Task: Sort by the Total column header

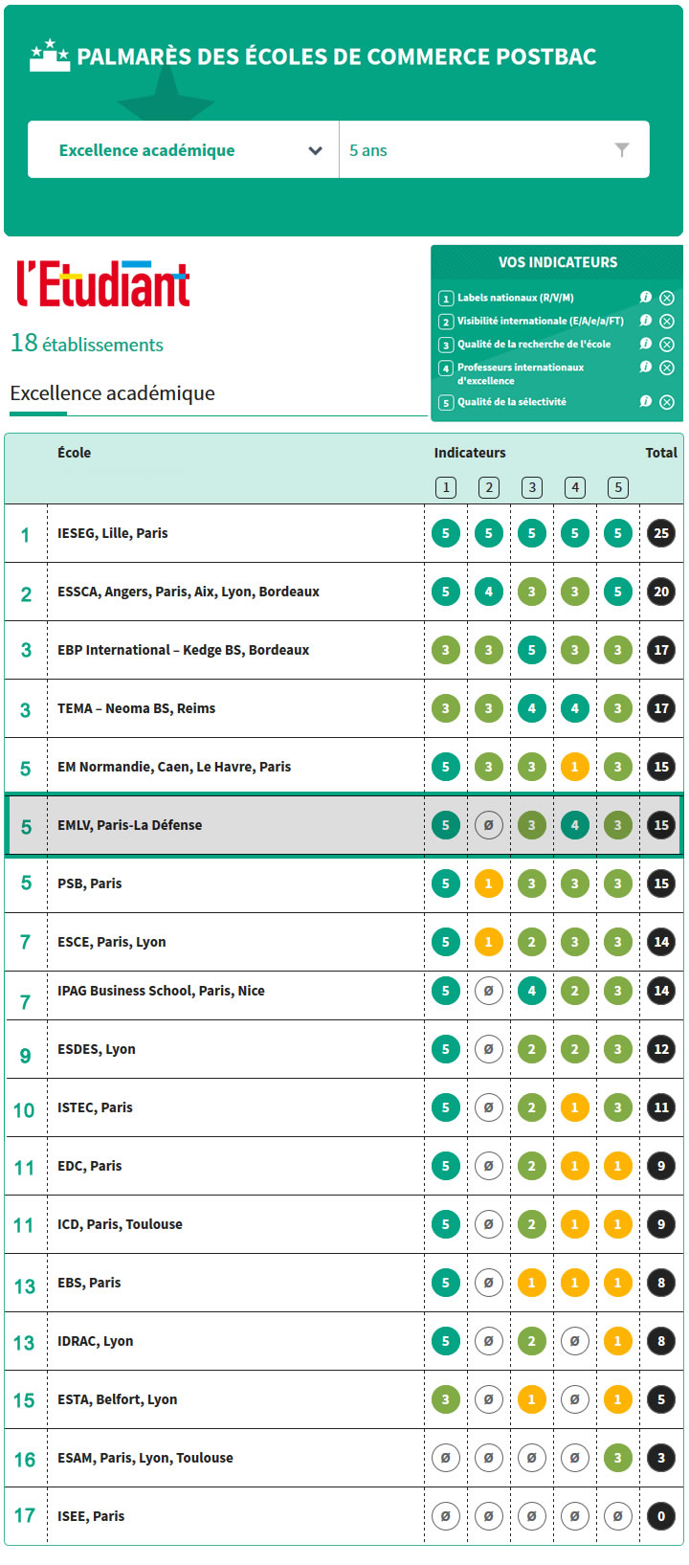Action: point(661,453)
